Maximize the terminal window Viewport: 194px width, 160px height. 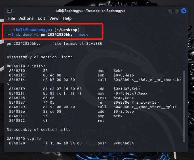click(x=177, y=11)
